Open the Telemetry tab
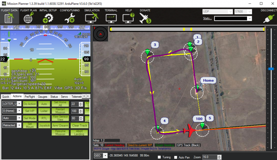Image resolution: width=277 pixels, height=160 pixels. tap(77, 97)
